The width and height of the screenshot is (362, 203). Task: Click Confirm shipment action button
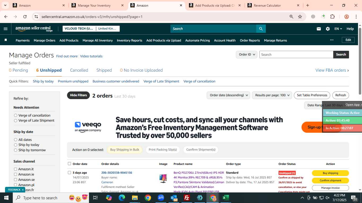[330, 181]
